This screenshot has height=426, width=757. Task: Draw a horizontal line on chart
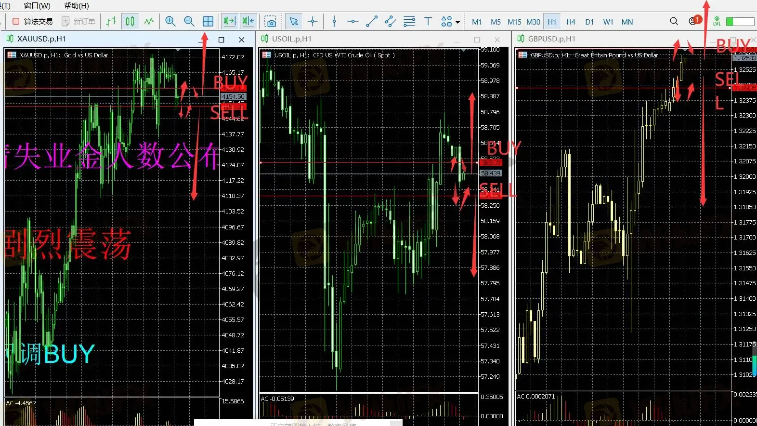pyautogui.click(x=353, y=21)
